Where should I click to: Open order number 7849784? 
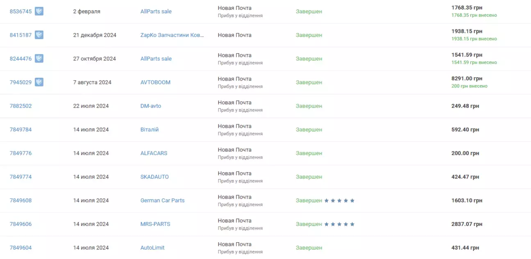[x=20, y=130]
